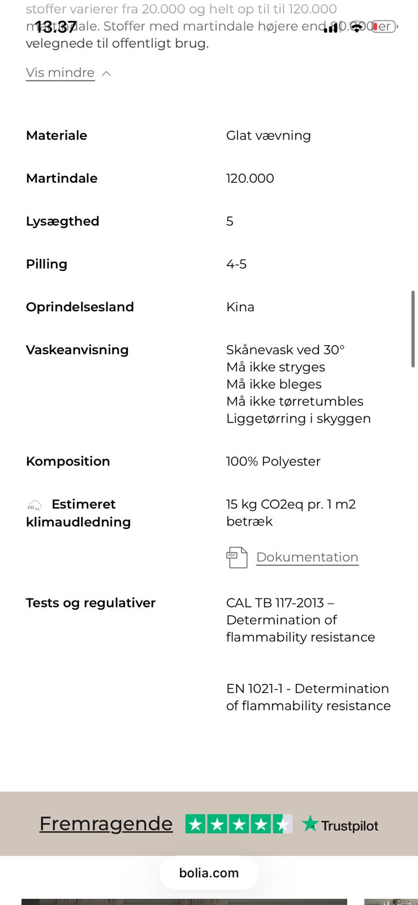Click the "100% Polyester" composition text
Viewport: 418px width, 905px height.
[273, 462]
